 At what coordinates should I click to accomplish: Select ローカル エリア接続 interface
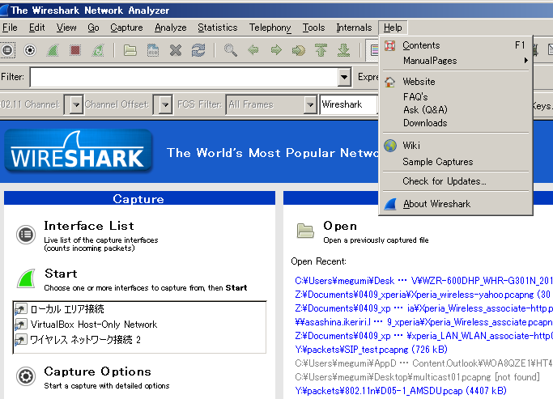click(x=67, y=309)
